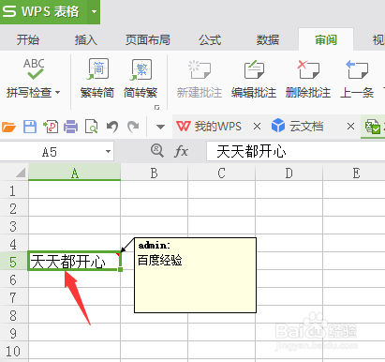385x362 pixels.
Task: Print using the printer icon
Action: click(x=71, y=127)
